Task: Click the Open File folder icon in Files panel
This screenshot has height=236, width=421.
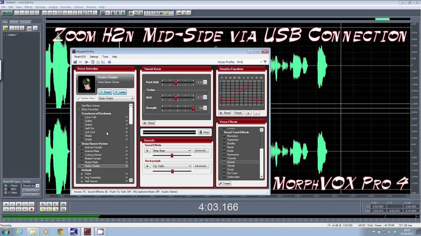Action: tap(5, 28)
